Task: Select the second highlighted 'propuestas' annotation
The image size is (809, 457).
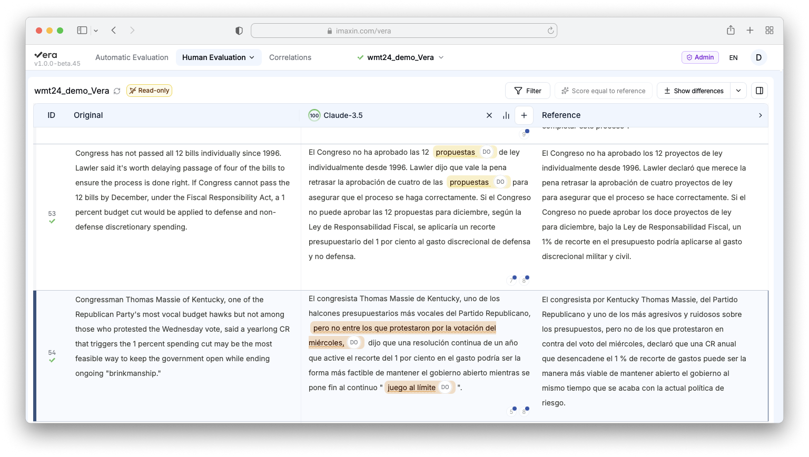Action: click(469, 182)
